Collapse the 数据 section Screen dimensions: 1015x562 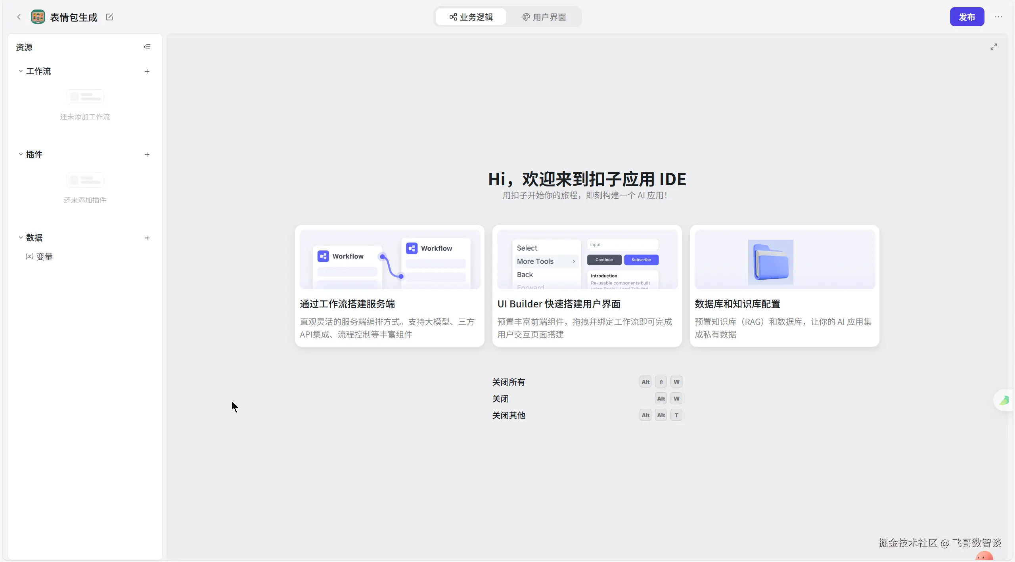coord(21,238)
